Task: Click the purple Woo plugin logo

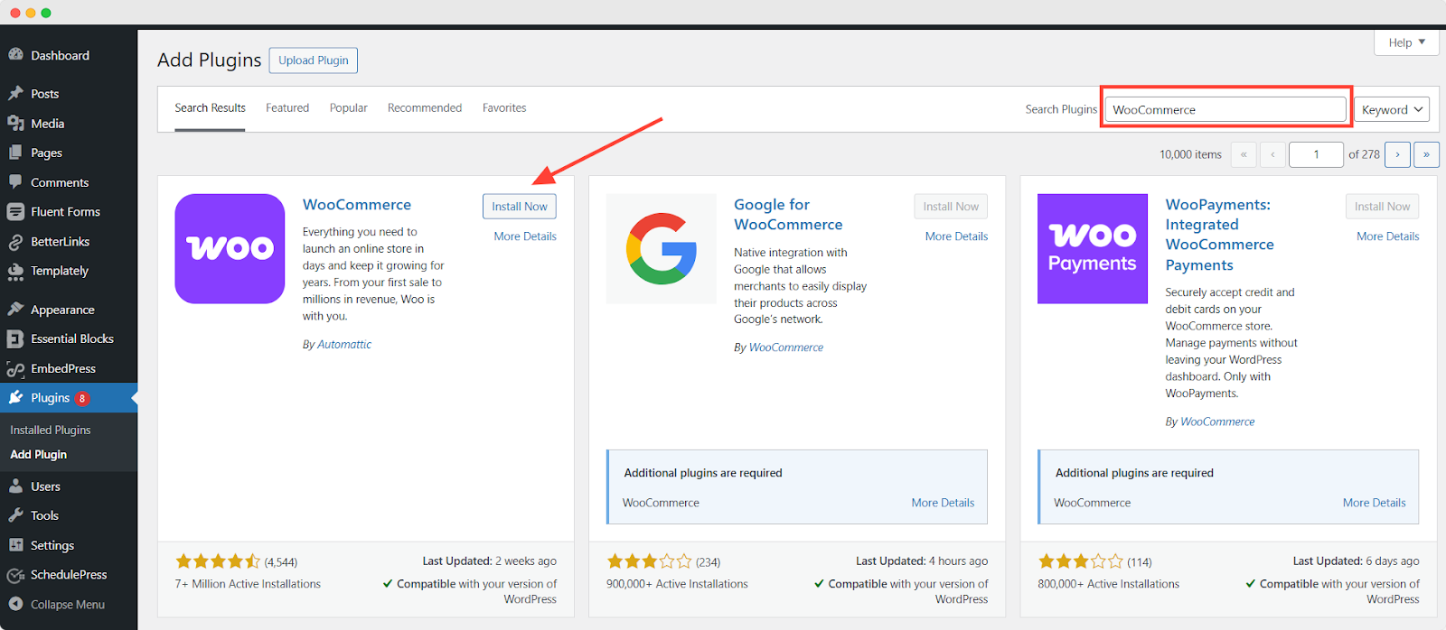Action: pyautogui.click(x=230, y=248)
